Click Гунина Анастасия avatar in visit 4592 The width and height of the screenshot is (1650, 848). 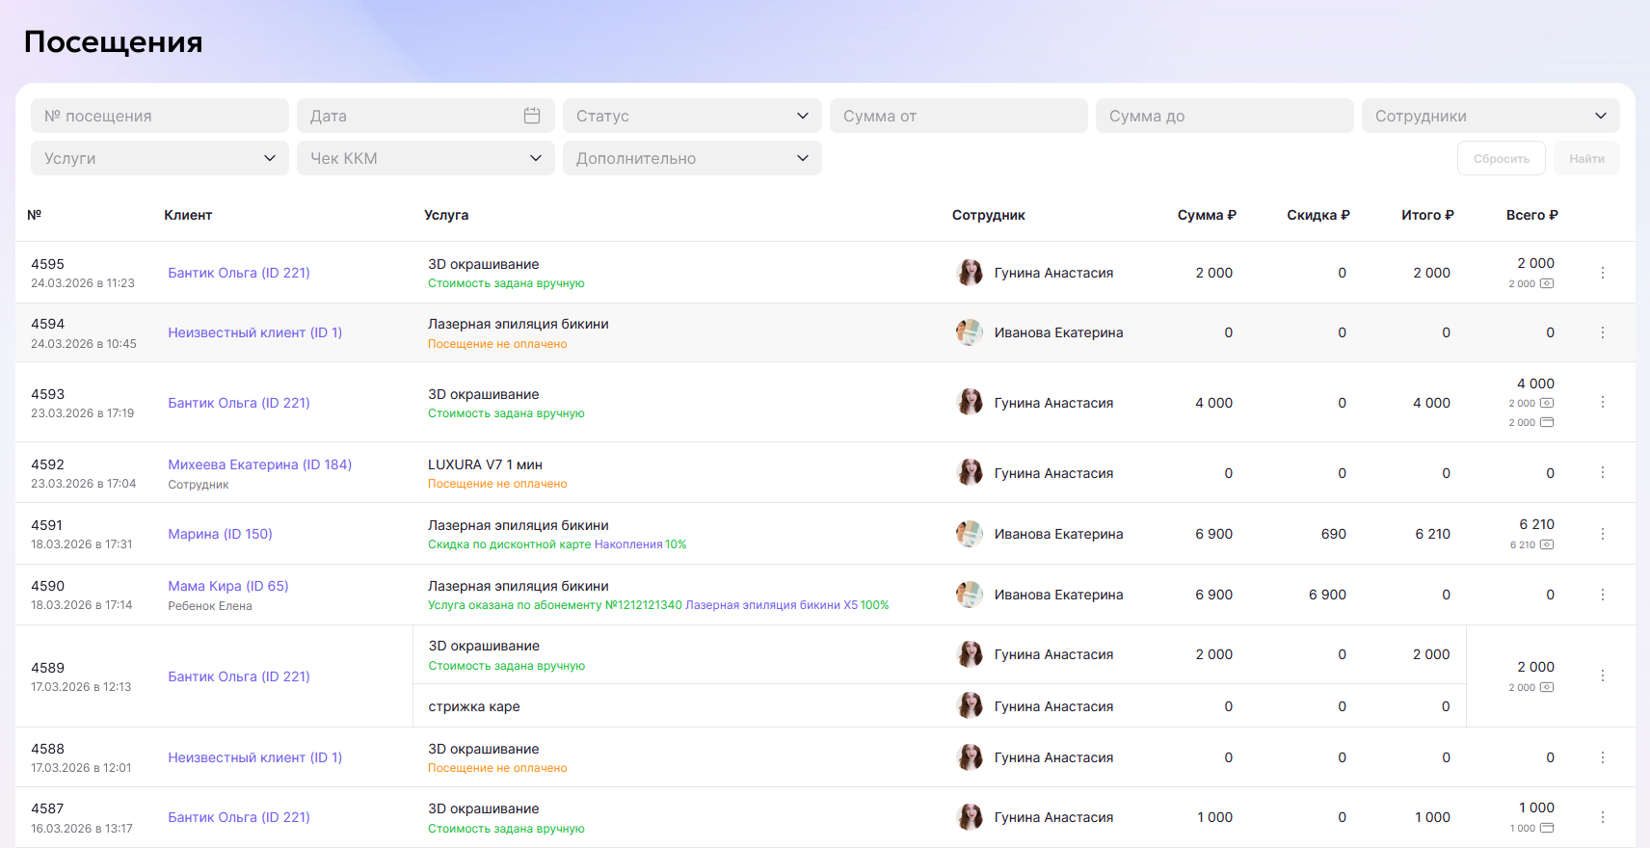tap(970, 473)
